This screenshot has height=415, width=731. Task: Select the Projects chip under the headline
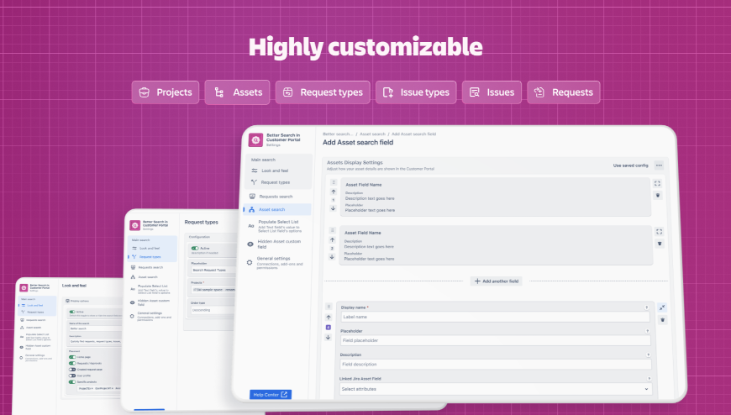(x=166, y=92)
